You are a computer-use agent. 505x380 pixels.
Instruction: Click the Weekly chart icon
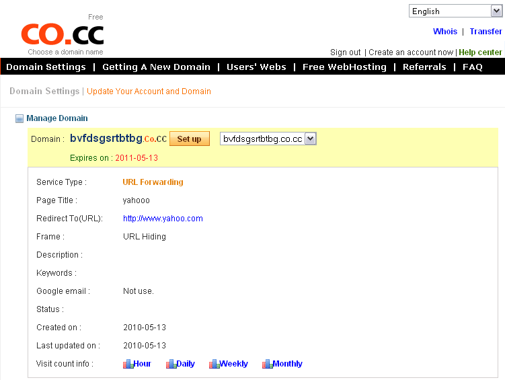tap(215, 364)
